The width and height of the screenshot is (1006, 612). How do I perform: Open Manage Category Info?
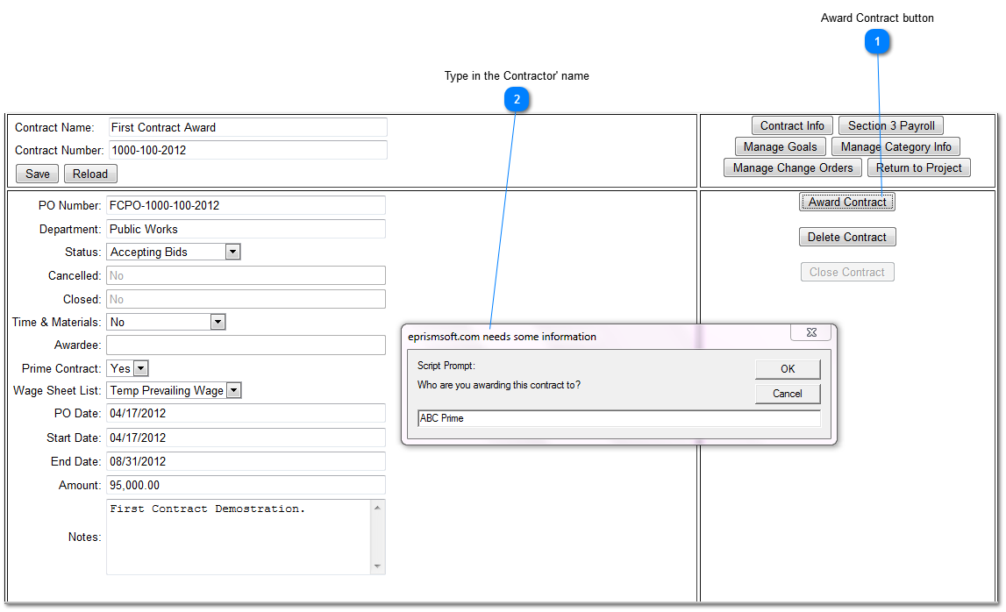pyautogui.click(x=895, y=147)
